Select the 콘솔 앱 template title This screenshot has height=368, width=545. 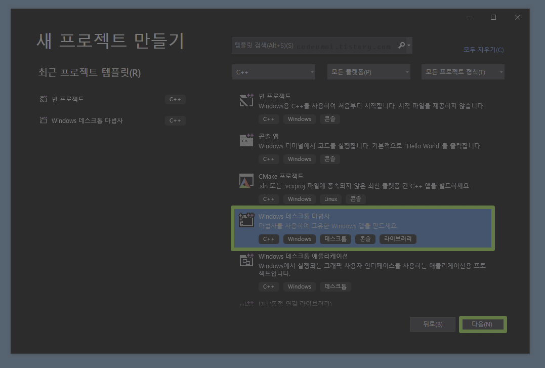click(269, 136)
